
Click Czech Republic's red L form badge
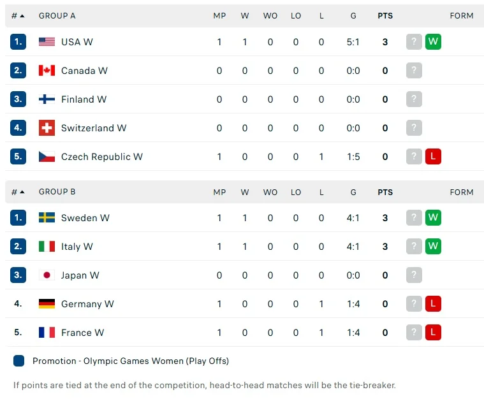(434, 157)
